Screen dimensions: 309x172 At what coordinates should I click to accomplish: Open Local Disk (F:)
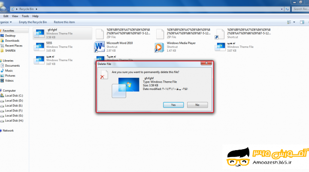pyautogui.click(x=14, y=111)
